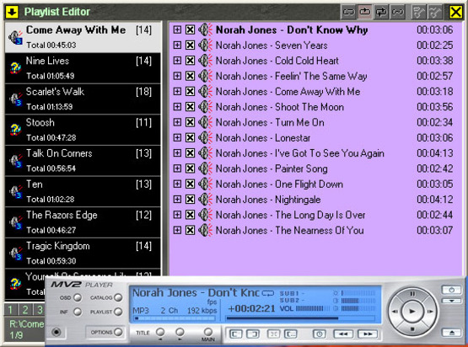Toggle the checkbox of Don't Know Why

point(190,29)
